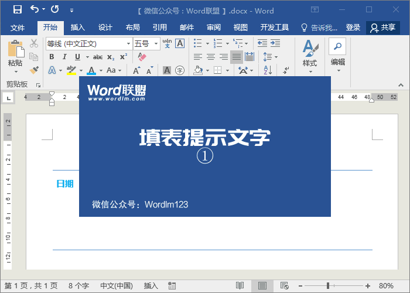410x293 pixels.
Task: Click the 登录 sign-in link
Action: 353,27
